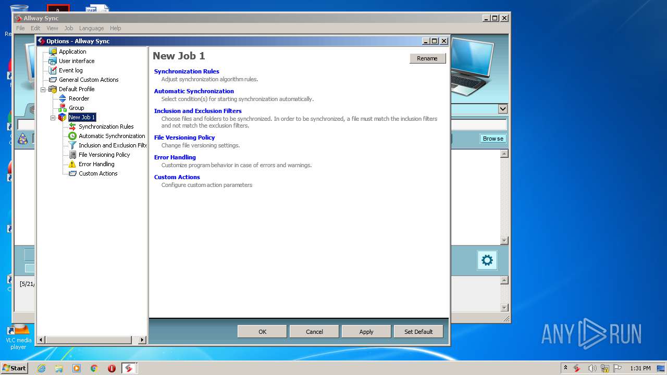667x375 pixels.
Task: Open Chrome from the taskbar
Action: (94, 368)
